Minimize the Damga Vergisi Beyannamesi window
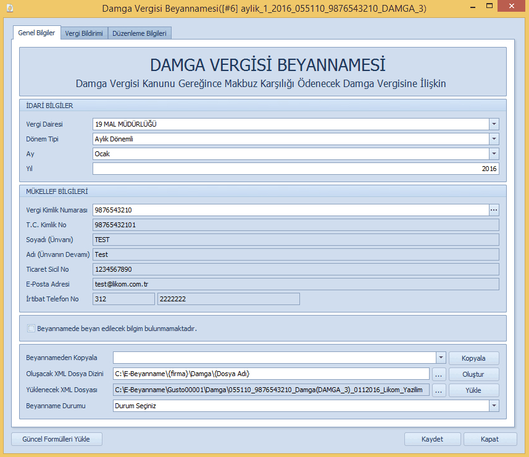Image resolution: width=529 pixels, height=457 pixels. pyautogui.click(x=473, y=6)
